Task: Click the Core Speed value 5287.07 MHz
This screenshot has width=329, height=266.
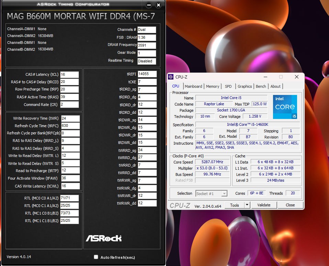Action: click(212, 162)
